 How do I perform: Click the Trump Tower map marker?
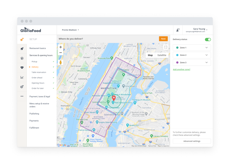point(106,107)
